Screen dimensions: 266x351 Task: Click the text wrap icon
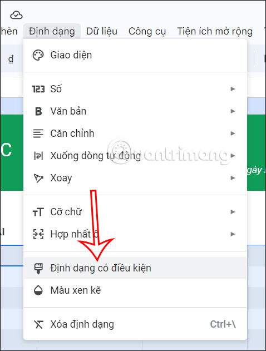38,156
